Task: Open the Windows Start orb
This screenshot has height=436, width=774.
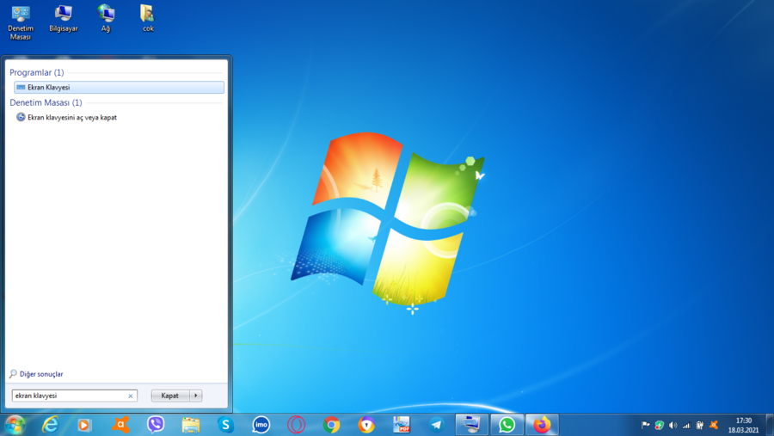Action: pyautogui.click(x=15, y=425)
